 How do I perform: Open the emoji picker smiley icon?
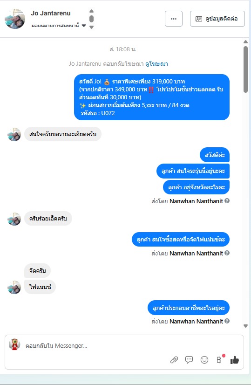[x=204, y=360]
